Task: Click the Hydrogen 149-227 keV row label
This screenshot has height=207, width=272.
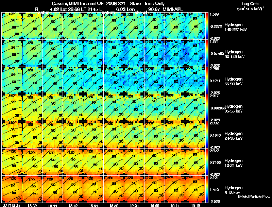Action: [235, 27]
